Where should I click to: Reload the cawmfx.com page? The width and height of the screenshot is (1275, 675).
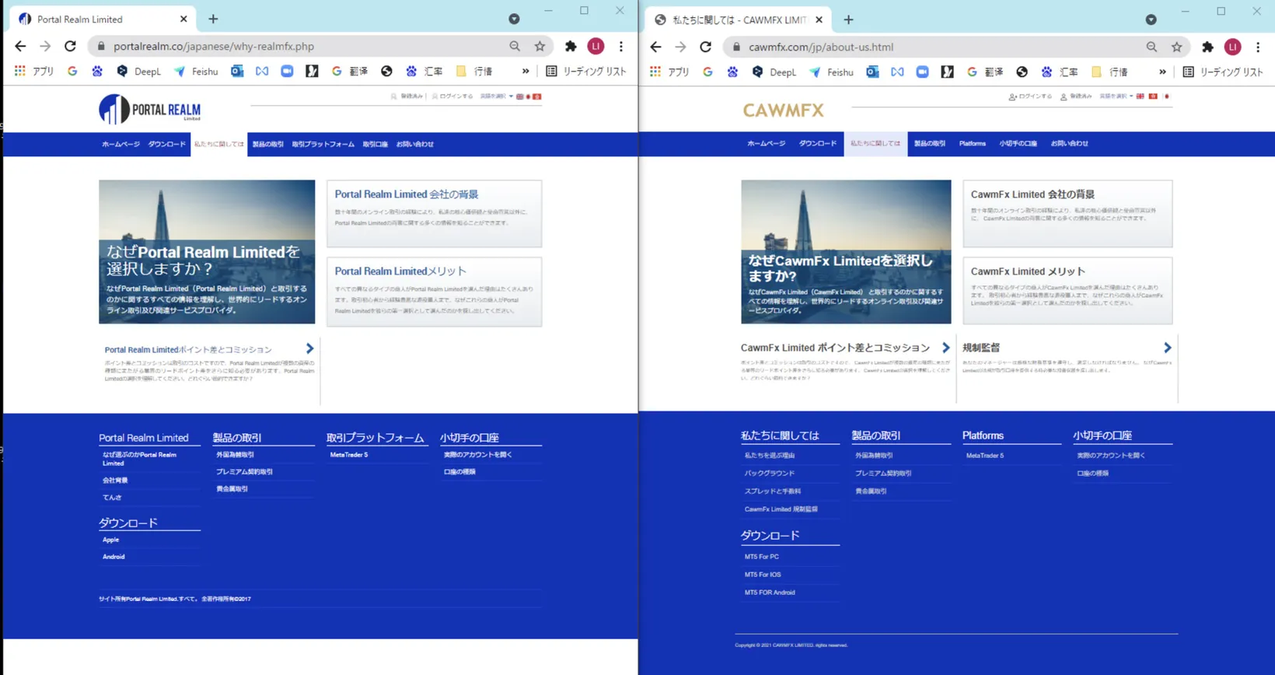coord(705,47)
